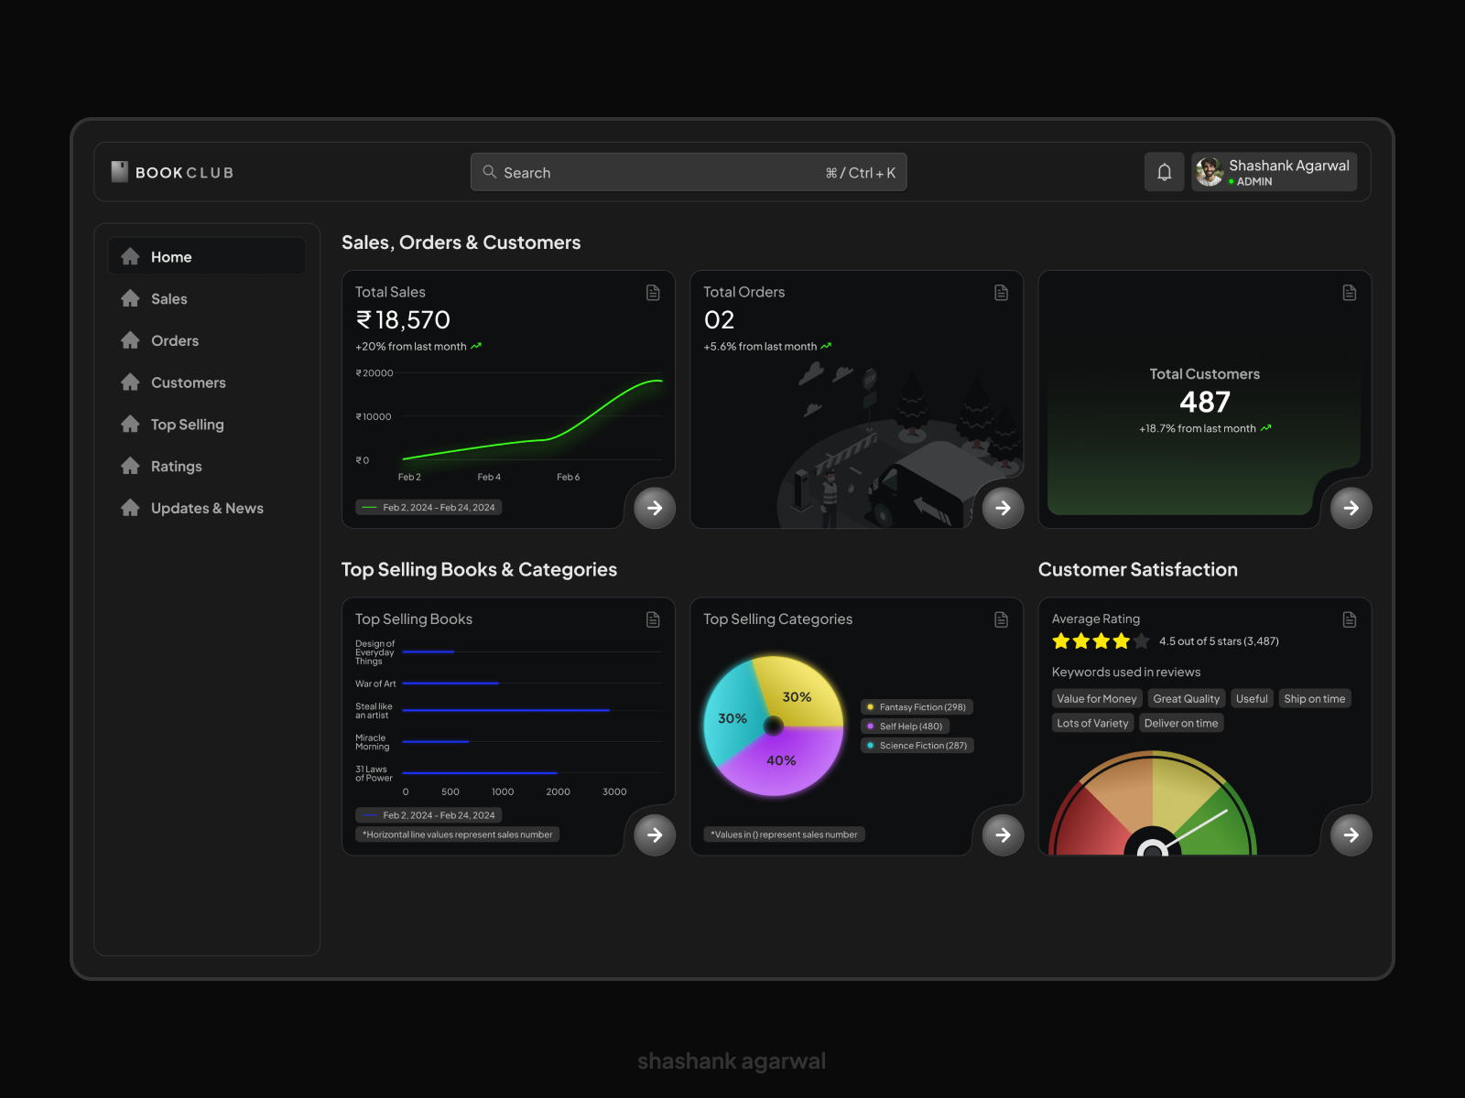Viewport: 1465px width, 1098px height.
Task: Click the search magnifier icon
Action: click(x=490, y=172)
